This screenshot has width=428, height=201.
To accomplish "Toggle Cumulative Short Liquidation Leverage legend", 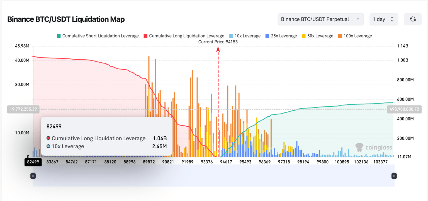I will click(98, 36).
